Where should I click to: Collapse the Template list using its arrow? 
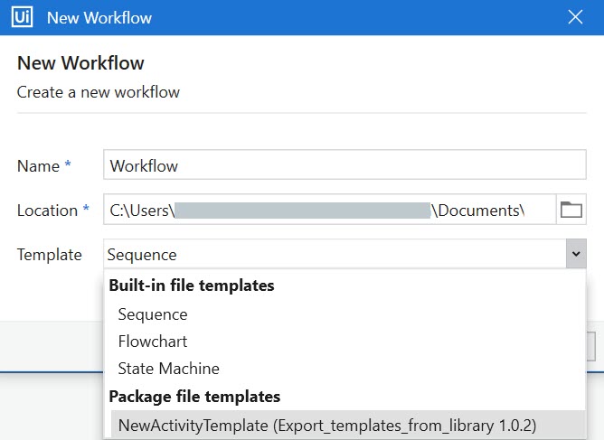pos(575,255)
